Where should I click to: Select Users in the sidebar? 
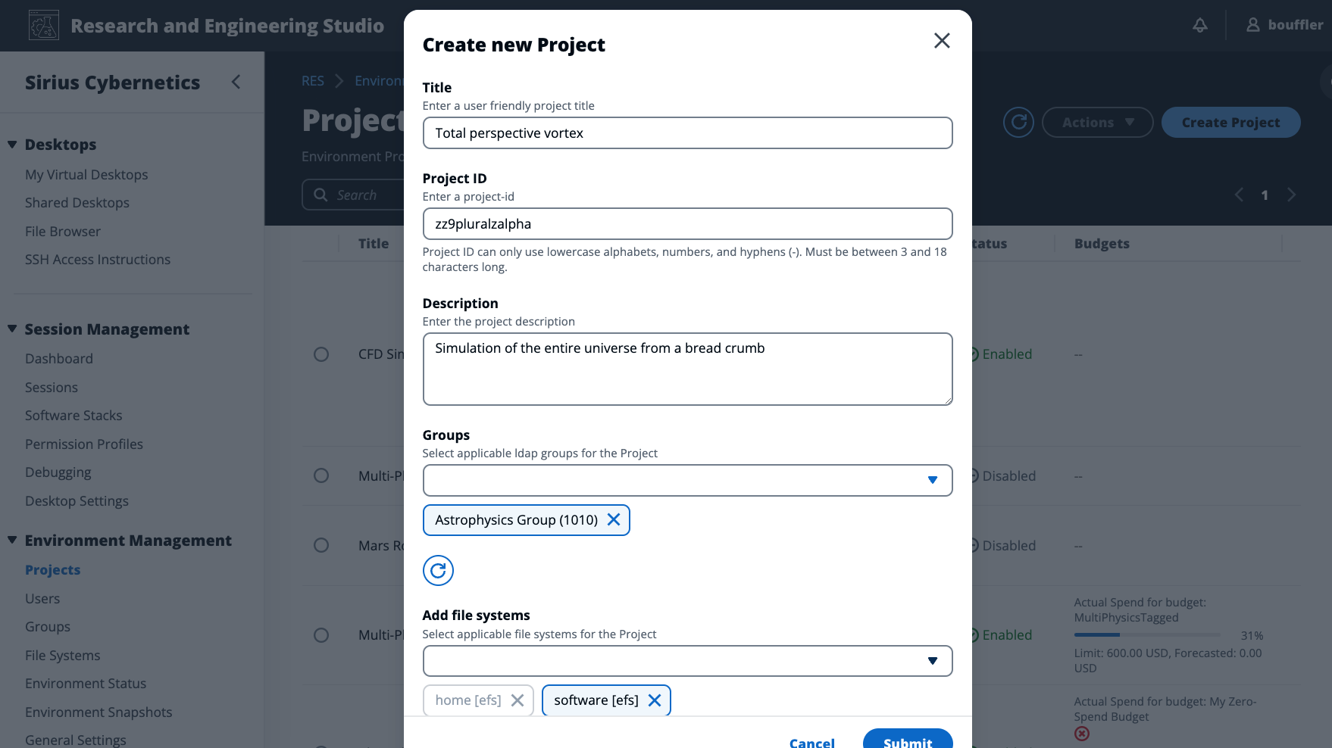[x=42, y=598]
